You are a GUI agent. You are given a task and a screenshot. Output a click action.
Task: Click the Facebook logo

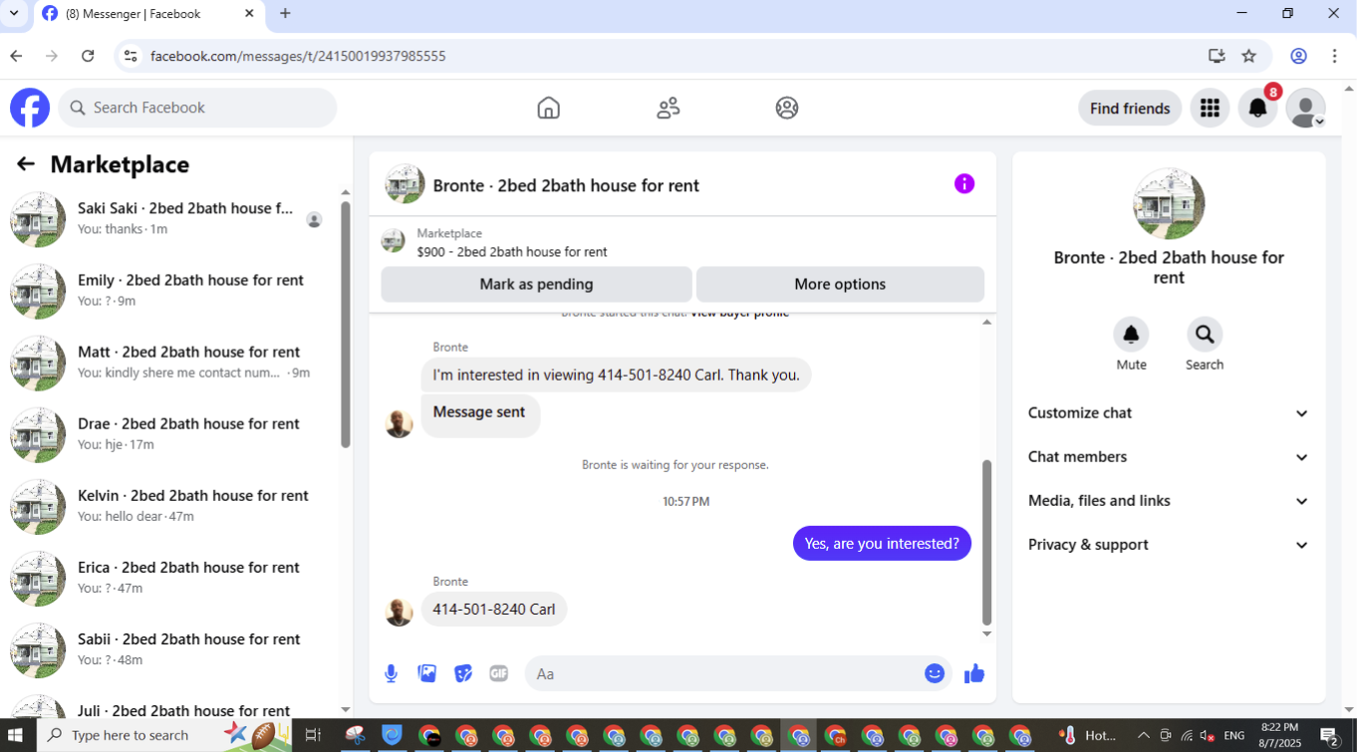point(30,108)
